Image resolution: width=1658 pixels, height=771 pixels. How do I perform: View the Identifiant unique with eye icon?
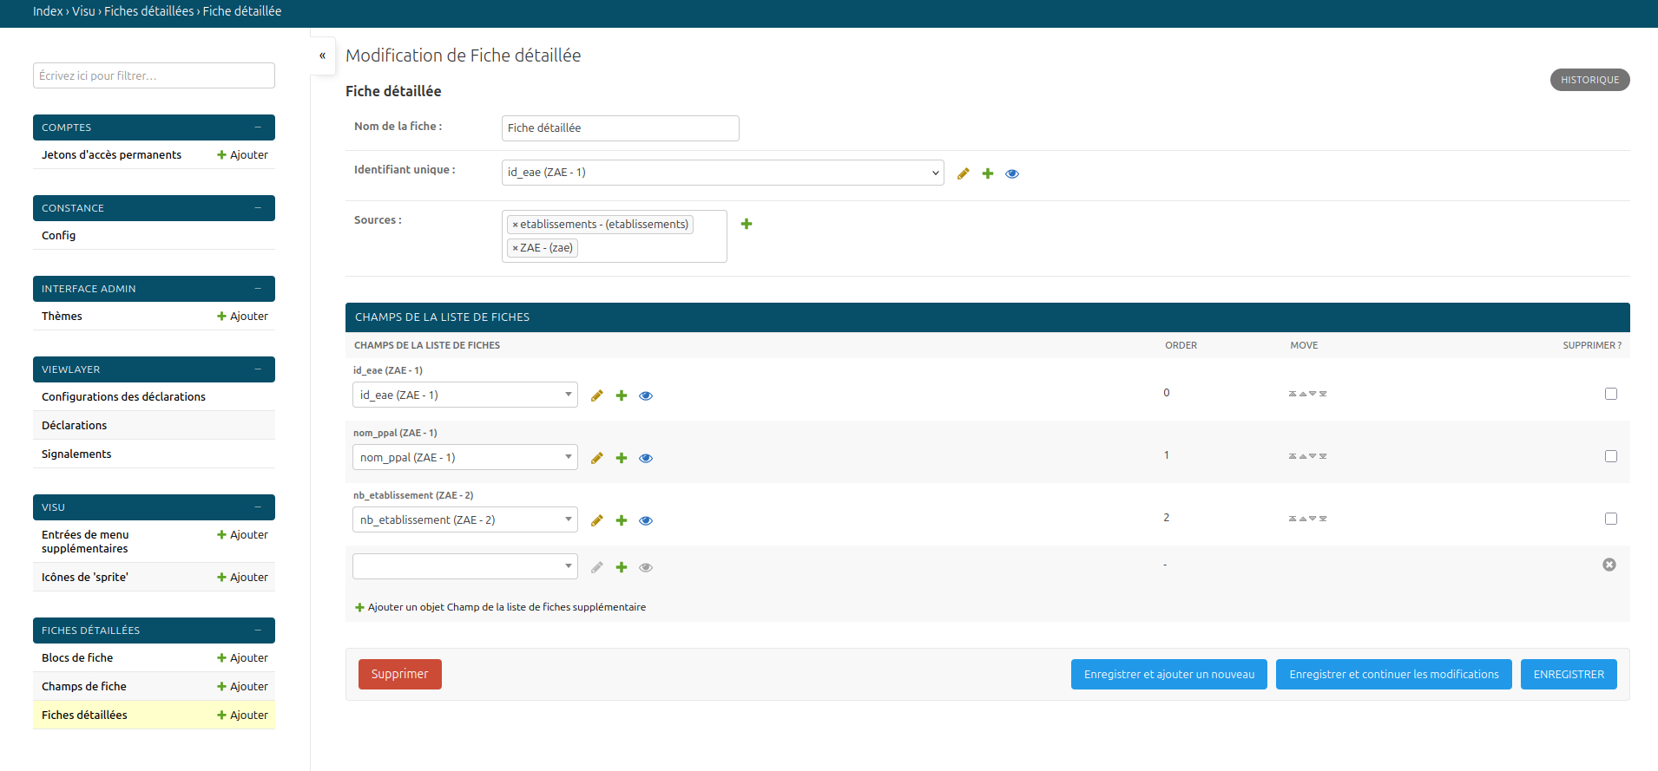pos(1012,173)
